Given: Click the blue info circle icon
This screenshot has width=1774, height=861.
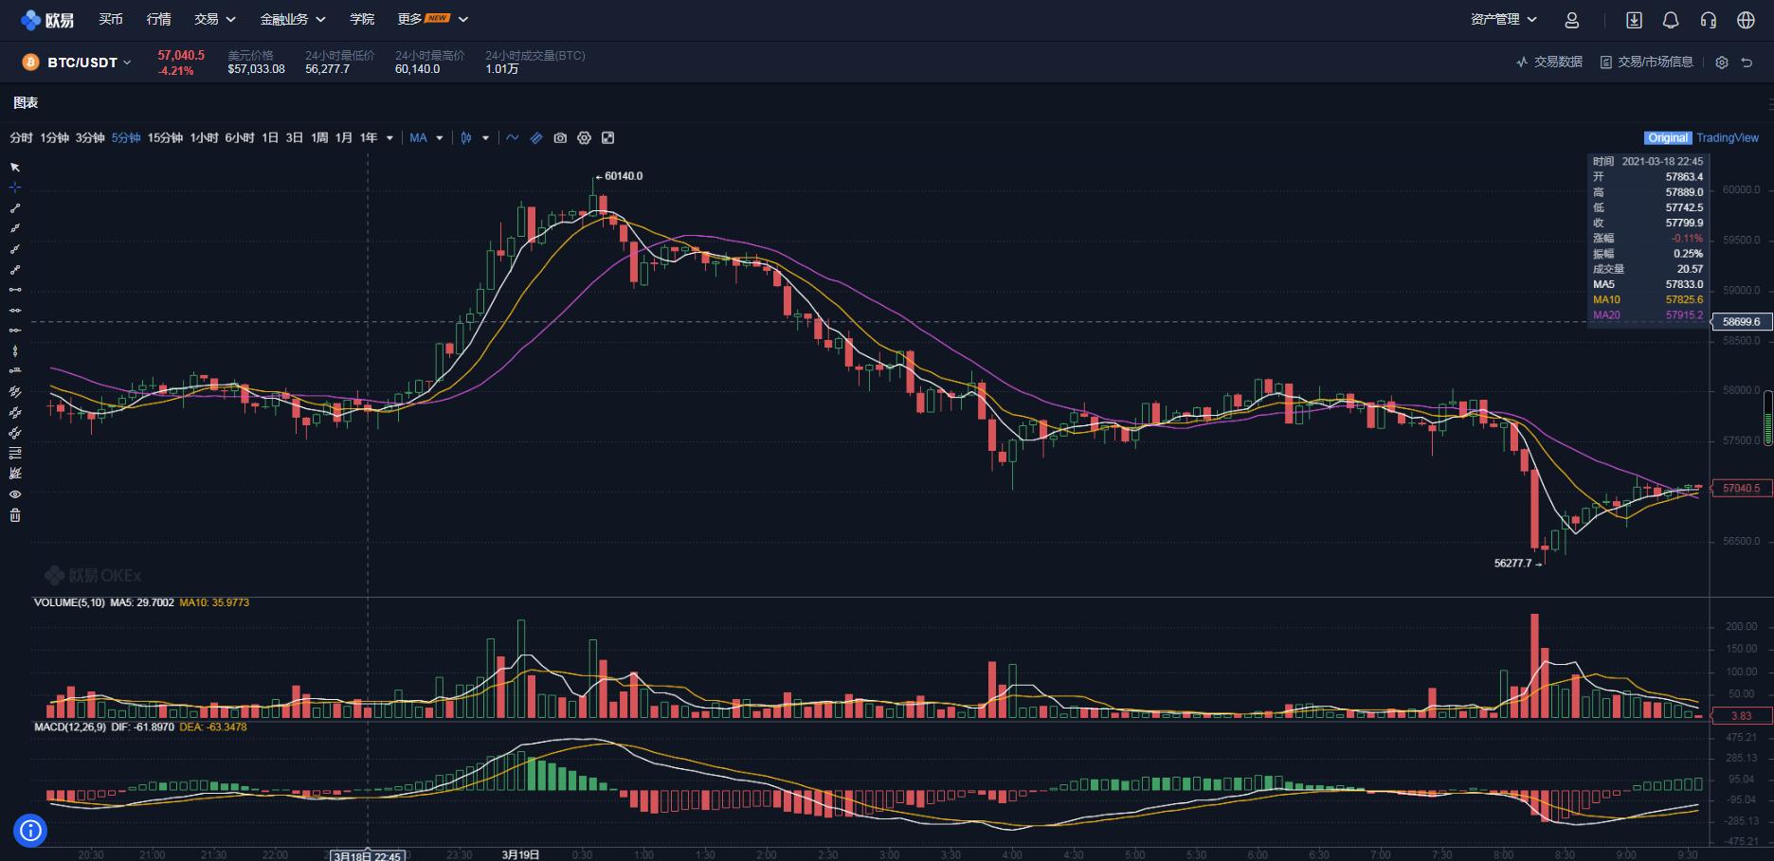Looking at the screenshot, I should pyautogui.click(x=30, y=831).
